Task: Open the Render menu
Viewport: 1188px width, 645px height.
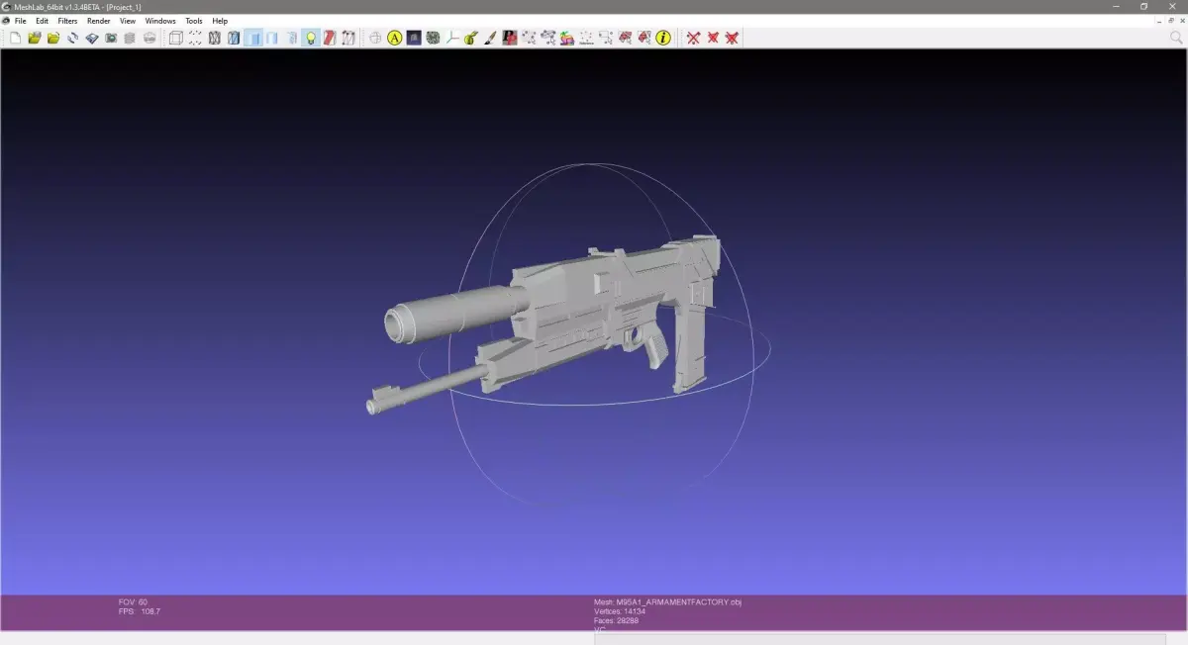Action: click(99, 21)
